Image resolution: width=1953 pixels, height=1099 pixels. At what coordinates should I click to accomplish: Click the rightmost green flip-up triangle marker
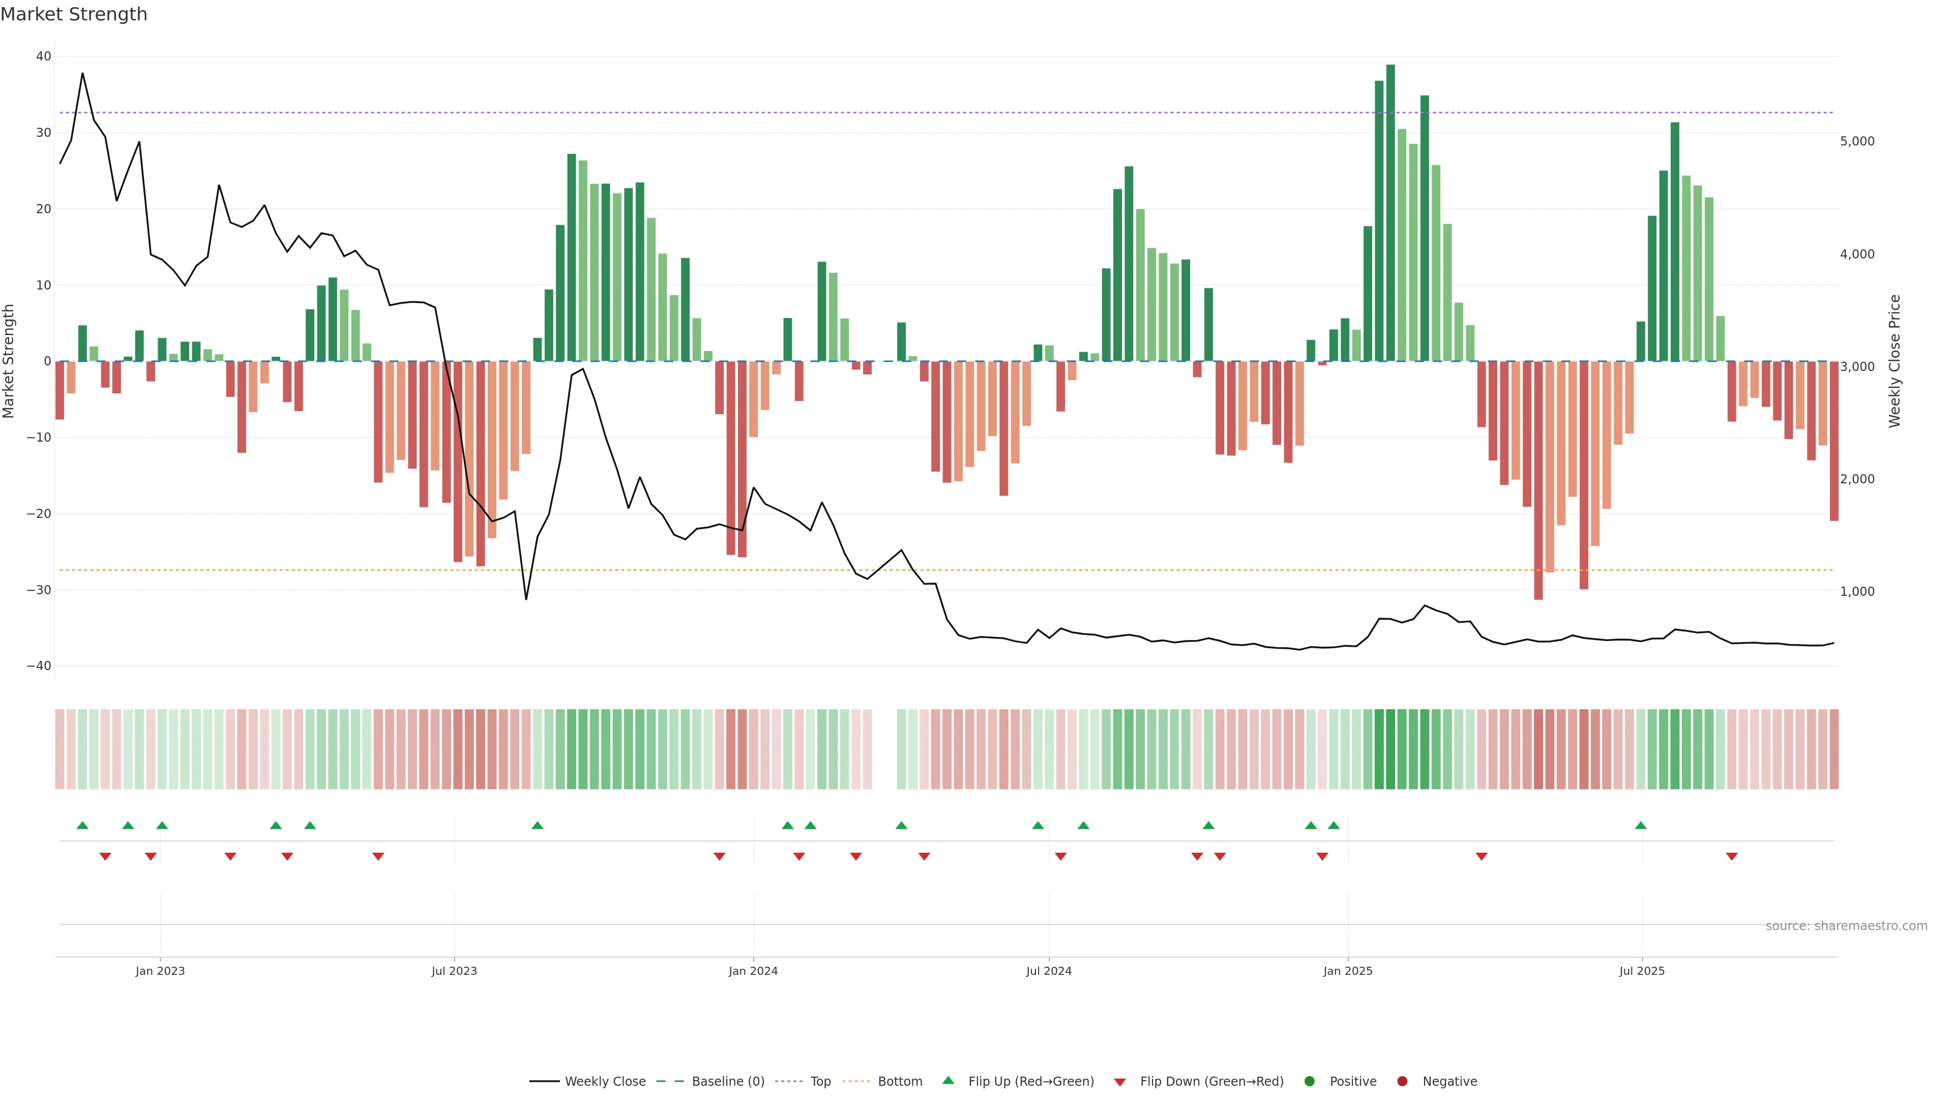[1641, 825]
